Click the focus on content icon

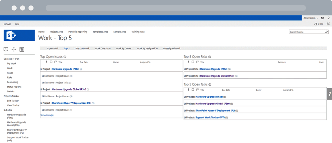tap(328, 24)
